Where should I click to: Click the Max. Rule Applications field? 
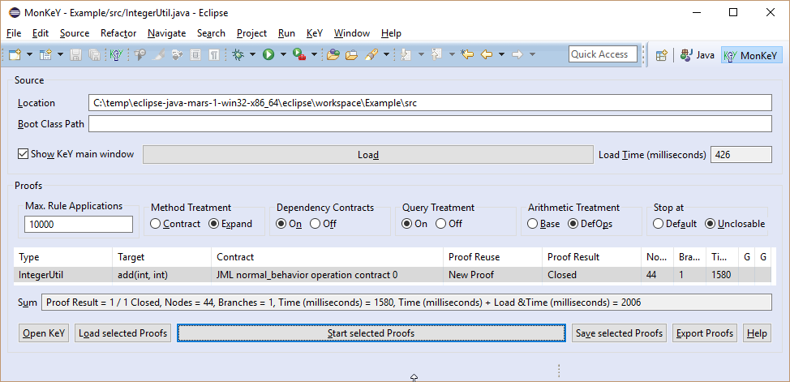pyautogui.click(x=79, y=225)
